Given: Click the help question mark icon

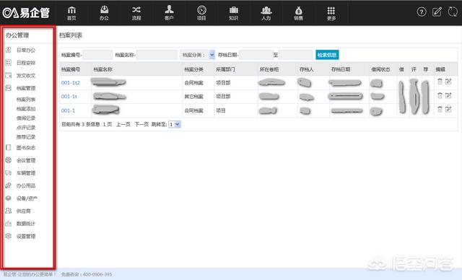Looking at the screenshot, I should [422, 12].
